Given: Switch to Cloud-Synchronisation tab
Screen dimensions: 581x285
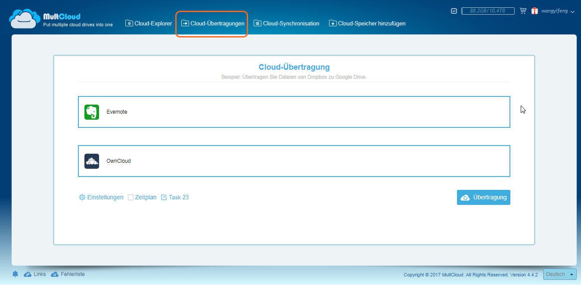Looking at the screenshot, I should [286, 23].
